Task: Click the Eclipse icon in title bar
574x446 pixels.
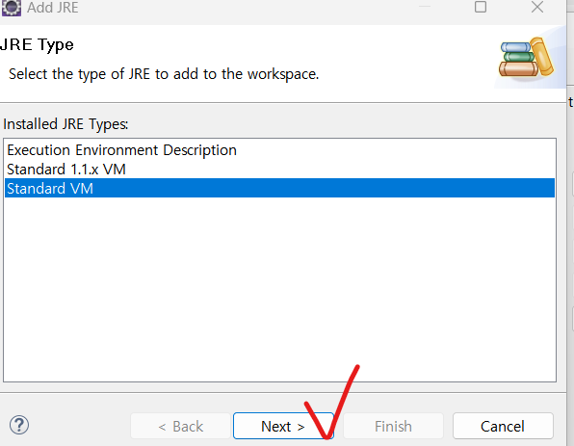Action: pos(11,8)
